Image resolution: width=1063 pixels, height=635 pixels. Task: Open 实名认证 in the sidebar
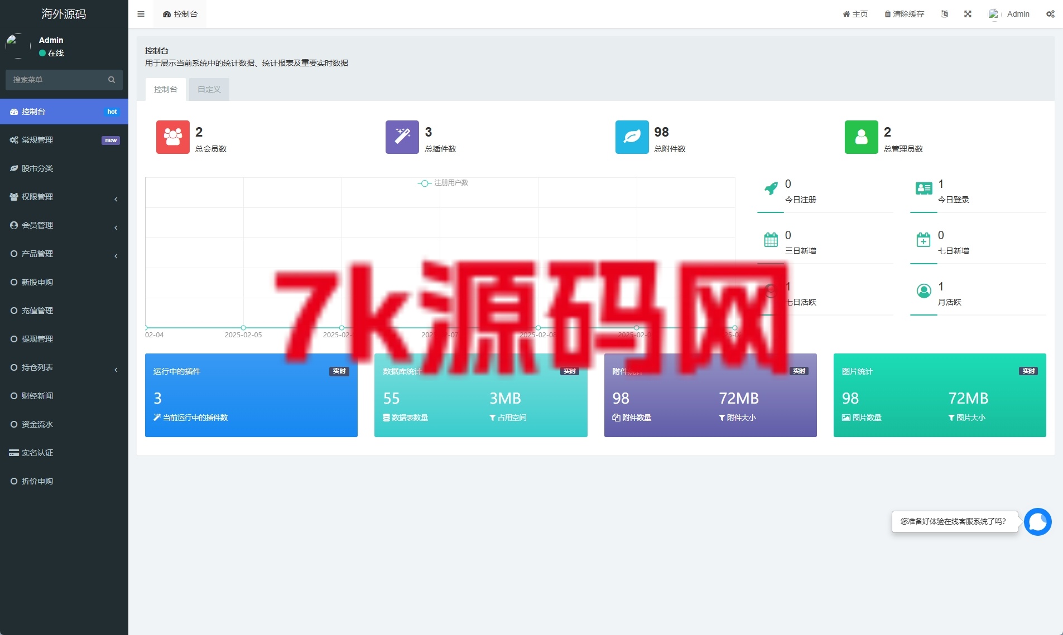(x=64, y=453)
